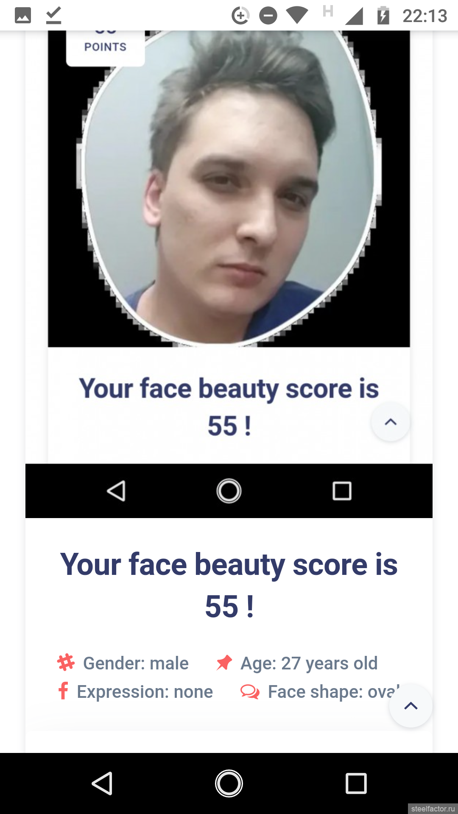
Task: Click the oval face photo thumbnail
Action: tap(229, 188)
